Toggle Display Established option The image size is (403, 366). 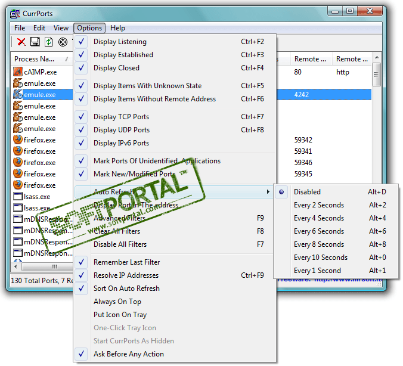[175, 55]
